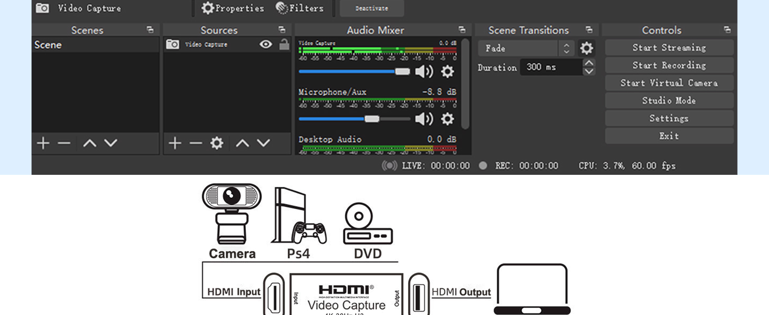Click Start Streaming
769x315 pixels.
click(668, 47)
